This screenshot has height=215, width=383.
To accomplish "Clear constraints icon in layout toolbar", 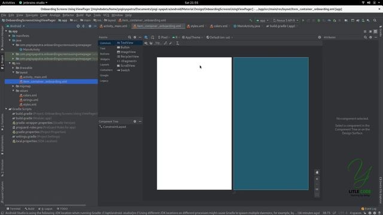I will tap(165, 43).
